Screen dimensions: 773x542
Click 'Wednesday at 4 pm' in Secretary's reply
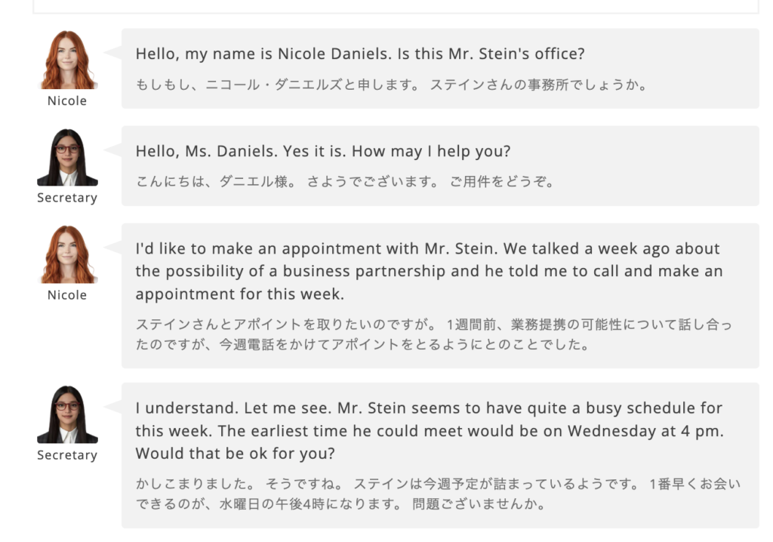tap(645, 432)
